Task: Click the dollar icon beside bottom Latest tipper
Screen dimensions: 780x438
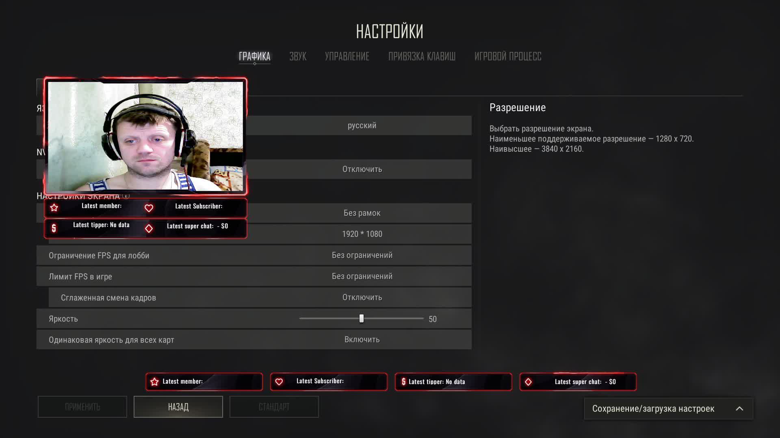Action: pos(403,382)
